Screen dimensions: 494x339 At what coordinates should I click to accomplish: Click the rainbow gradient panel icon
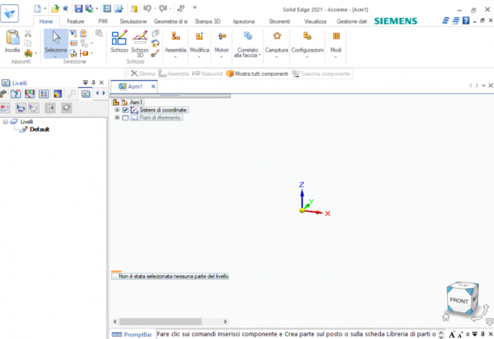(x=57, y=94)
